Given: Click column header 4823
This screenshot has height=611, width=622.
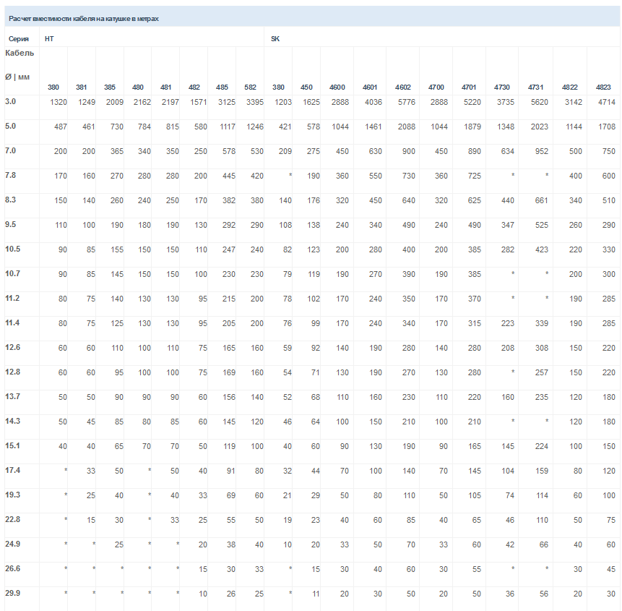Looking at the screenshot, I should click(x=602, y=87).
